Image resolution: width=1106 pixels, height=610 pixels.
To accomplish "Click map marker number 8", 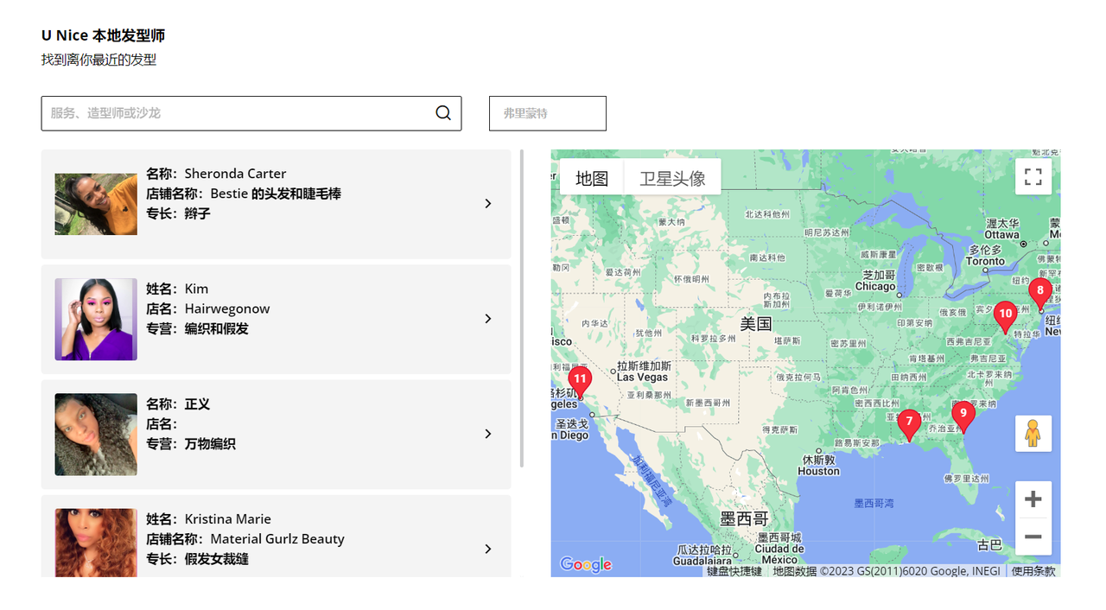I will [1040, 294].
